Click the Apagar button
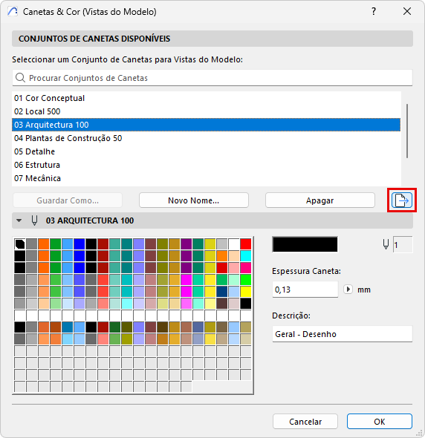Screen dimensions: 425x438 [x=320, y=200]
